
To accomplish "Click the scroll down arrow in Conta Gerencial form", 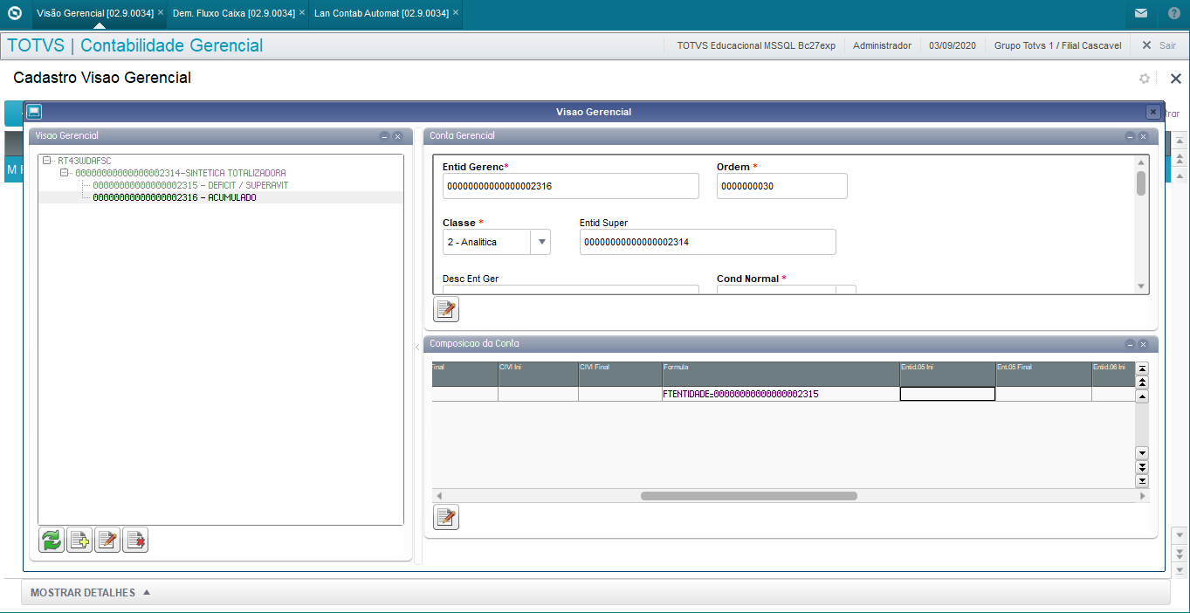I will click(1140, 286).
